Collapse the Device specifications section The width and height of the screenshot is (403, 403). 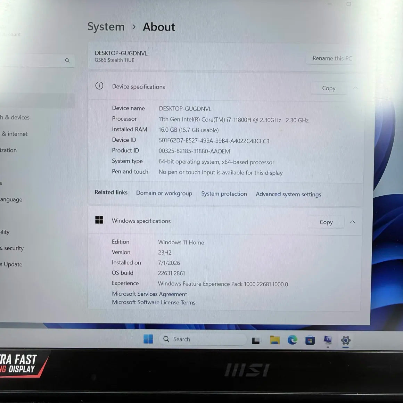355,88
